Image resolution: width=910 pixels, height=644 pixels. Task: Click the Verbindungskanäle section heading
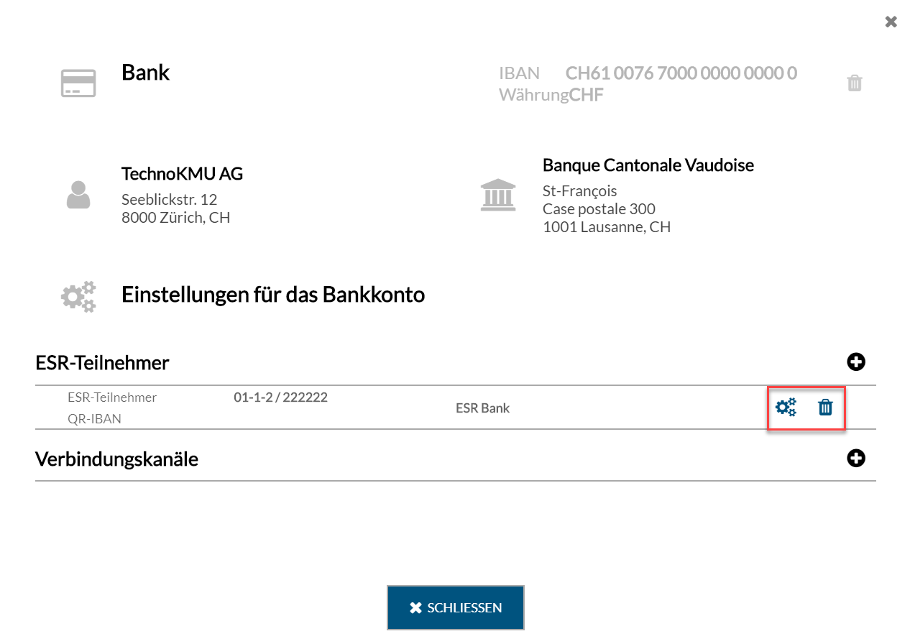pyautogui.click(x=116, y=459)
